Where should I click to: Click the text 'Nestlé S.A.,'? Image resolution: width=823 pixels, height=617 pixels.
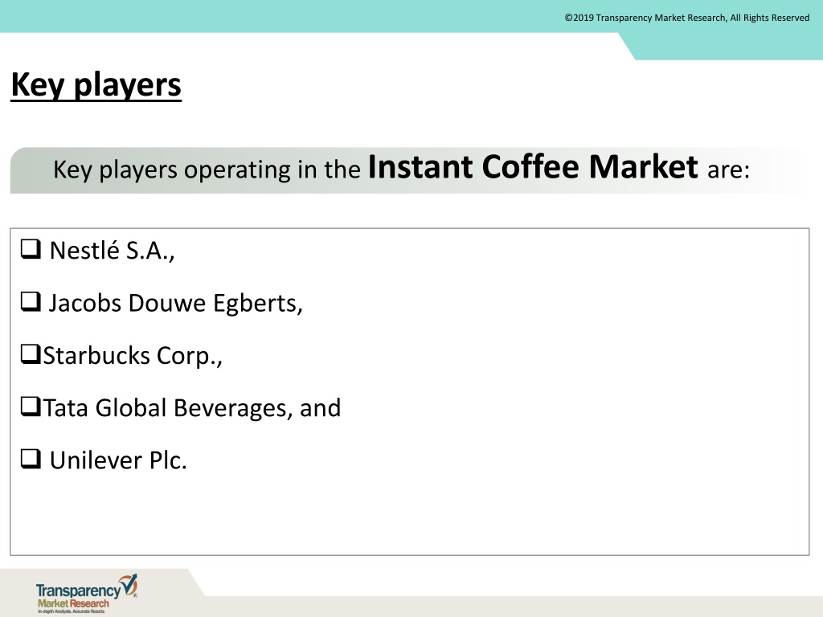tap(112, 251)
